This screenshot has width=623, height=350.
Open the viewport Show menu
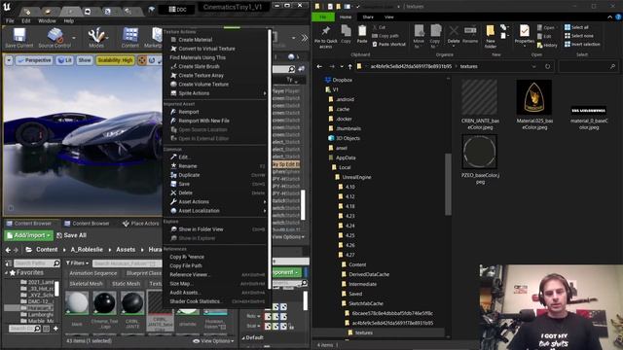tap(85, 60)
